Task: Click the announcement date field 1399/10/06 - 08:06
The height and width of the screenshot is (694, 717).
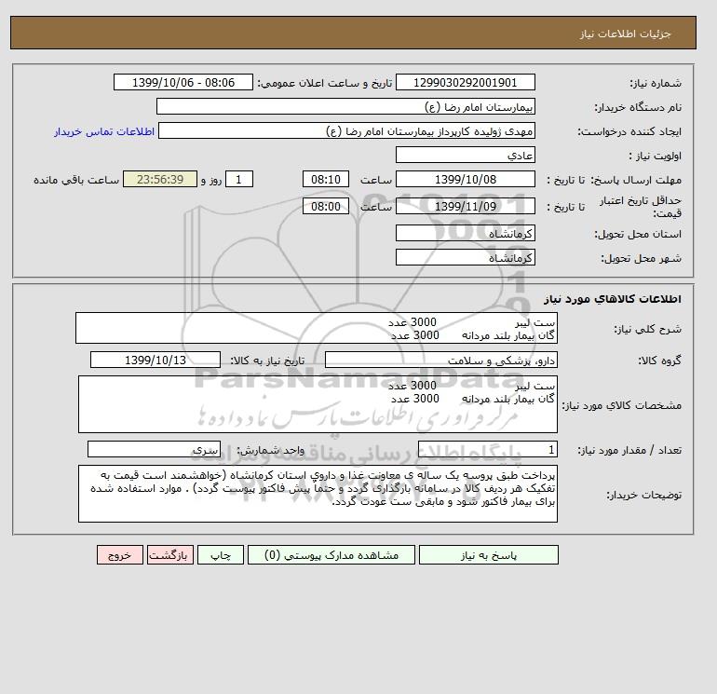Action: 183,82
